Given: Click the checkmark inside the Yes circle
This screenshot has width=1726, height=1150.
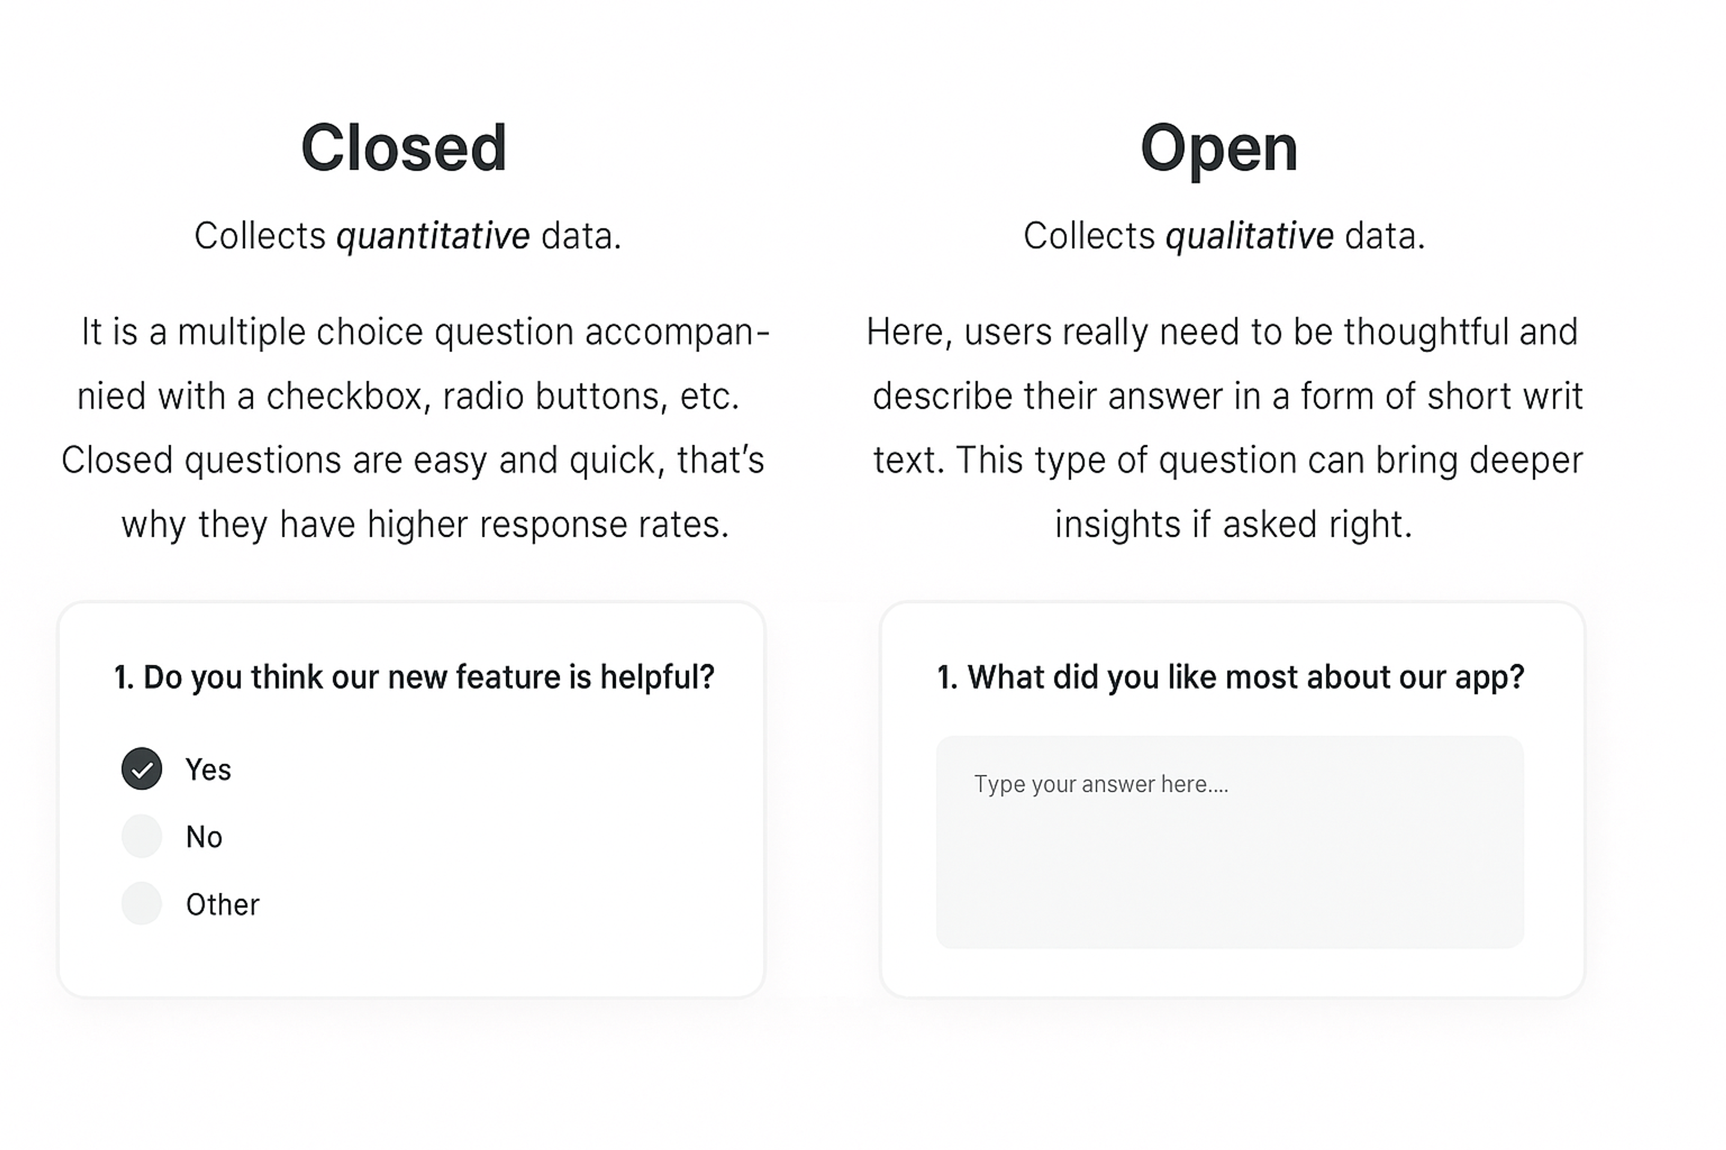Looking at the screenshot, I should pos(142,770).
